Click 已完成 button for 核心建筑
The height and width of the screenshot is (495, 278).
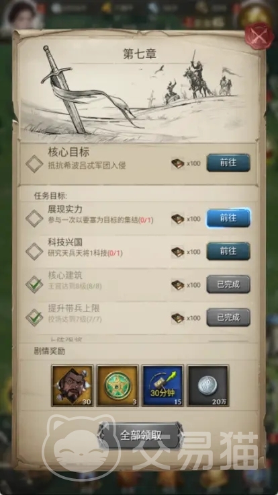pos(228,284)
